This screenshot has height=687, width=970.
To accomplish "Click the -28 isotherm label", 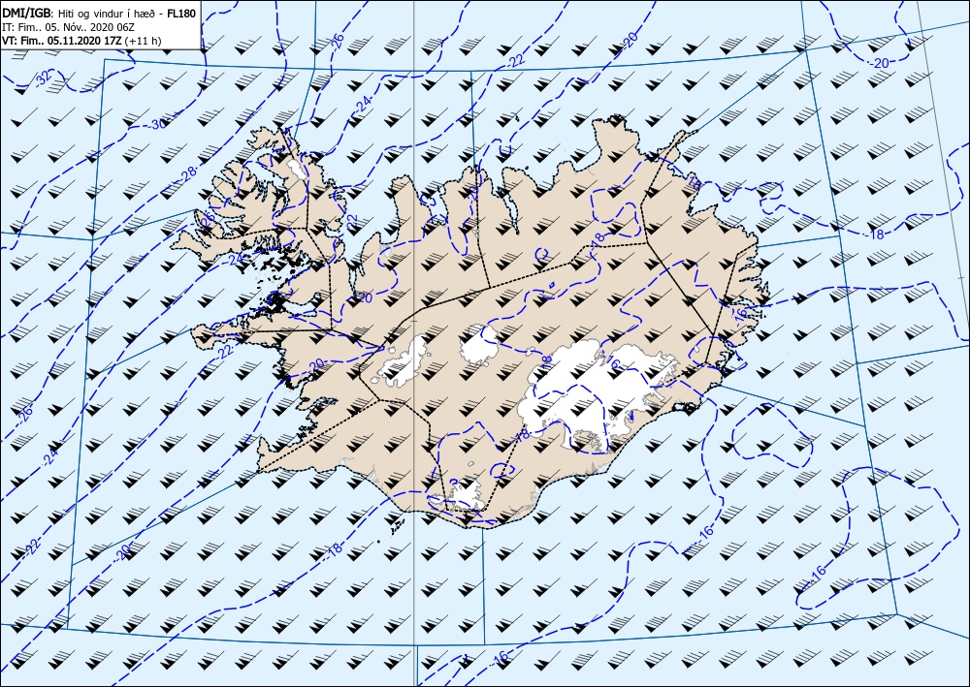I will (x=189, y=173).
